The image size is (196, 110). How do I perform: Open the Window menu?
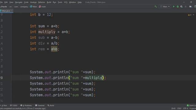tap(72, 2)
